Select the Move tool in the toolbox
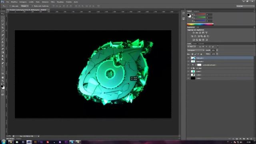256x144 pixels. pyautogui.click(x=3, y=14)
